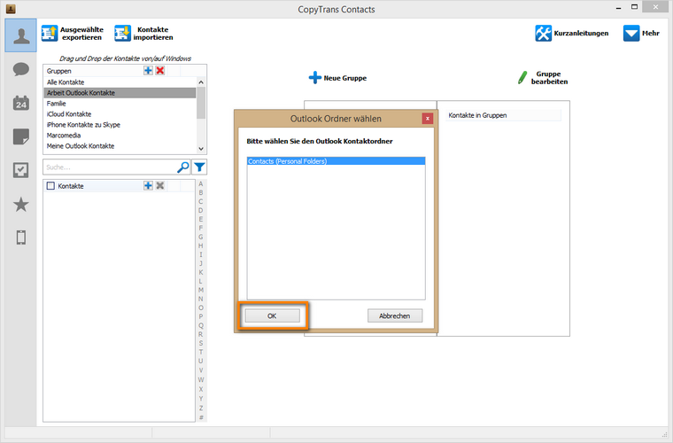The width and height of the screenshot is (673, 443).
Task: Open the Bookmarks star sidebar section
Action: pyautogui.click(x=21, y=205)
